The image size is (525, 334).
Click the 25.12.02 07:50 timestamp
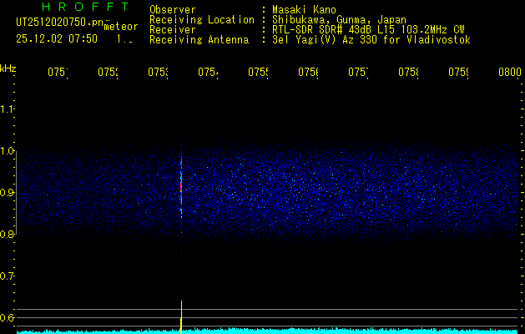[x=57, y=38]
